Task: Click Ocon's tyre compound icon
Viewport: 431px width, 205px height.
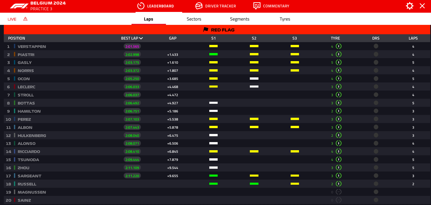Action: (339, 78)
